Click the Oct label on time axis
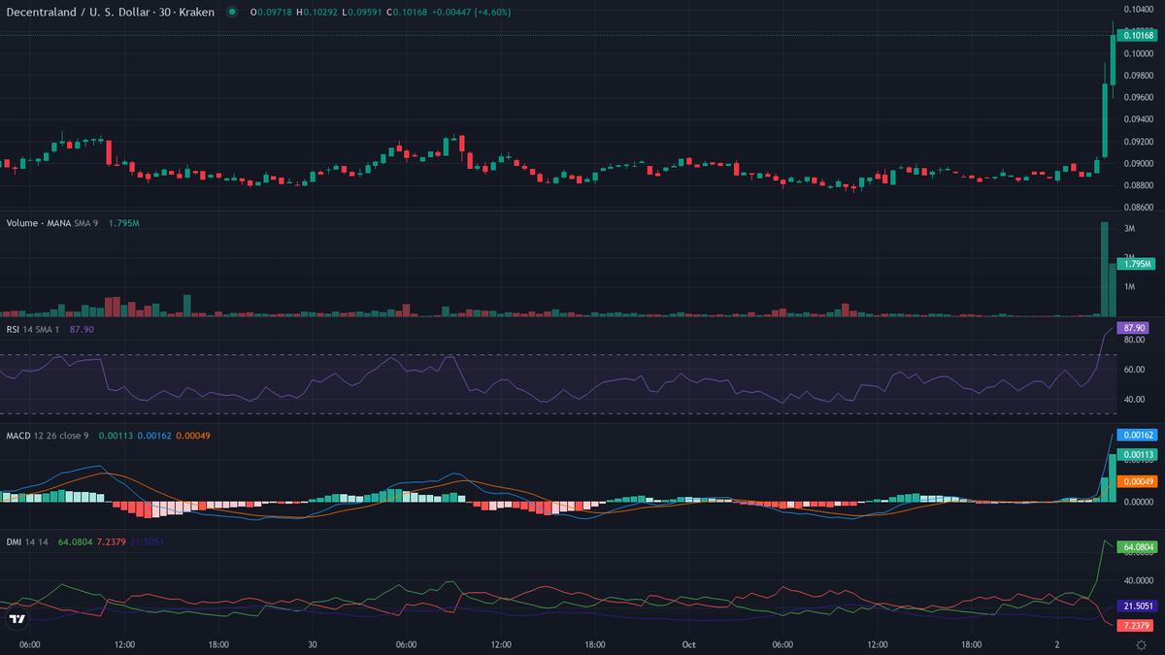This screenshot has width=1165, height=655. [689, 644]
